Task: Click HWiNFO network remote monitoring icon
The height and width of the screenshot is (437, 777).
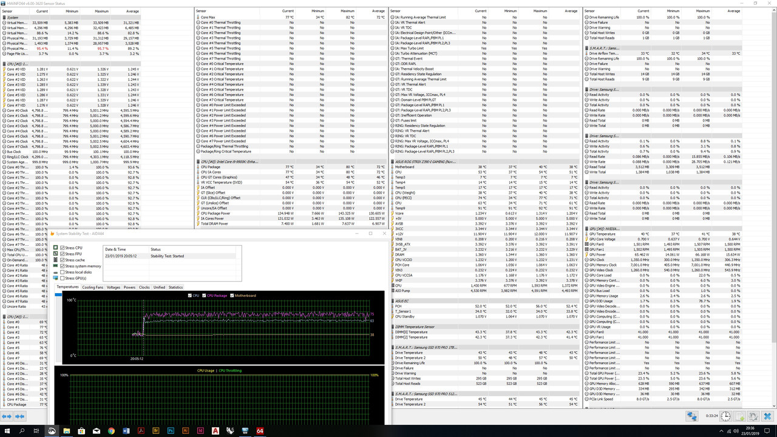Action: tap(692, 416)
